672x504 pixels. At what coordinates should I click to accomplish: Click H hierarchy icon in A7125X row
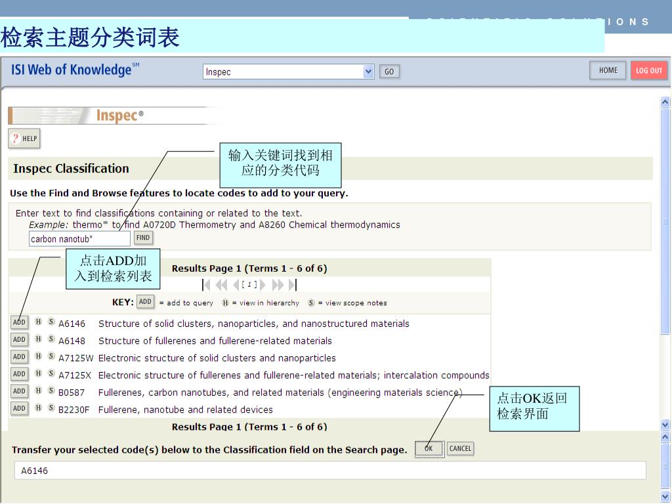pyautogui.click(x=39, y=373)
